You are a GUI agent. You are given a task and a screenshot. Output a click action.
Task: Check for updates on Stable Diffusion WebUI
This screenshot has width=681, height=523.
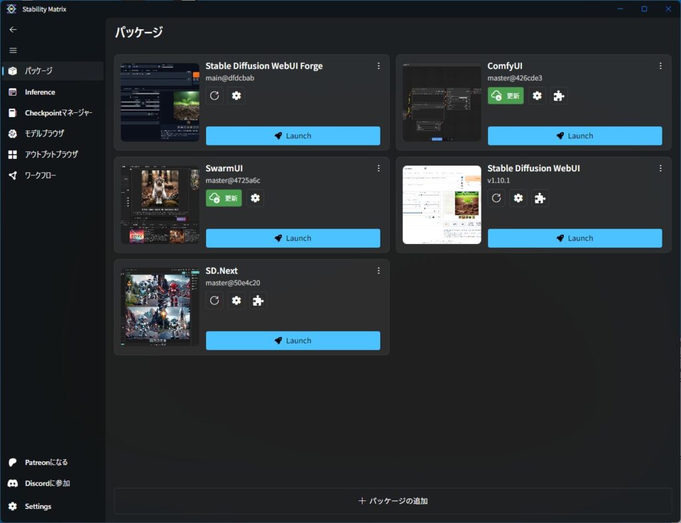click(x=496, y=198)
